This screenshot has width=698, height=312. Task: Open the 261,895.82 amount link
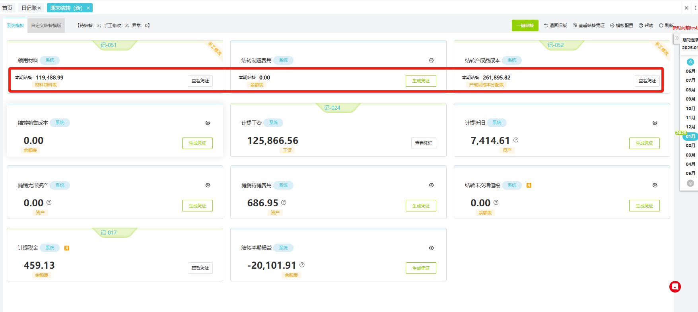(x=496, y=78)
